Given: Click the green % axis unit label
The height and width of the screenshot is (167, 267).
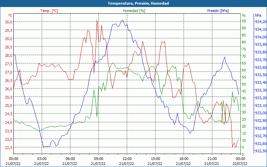Looking at the screenshot, I should pos(244,15).
